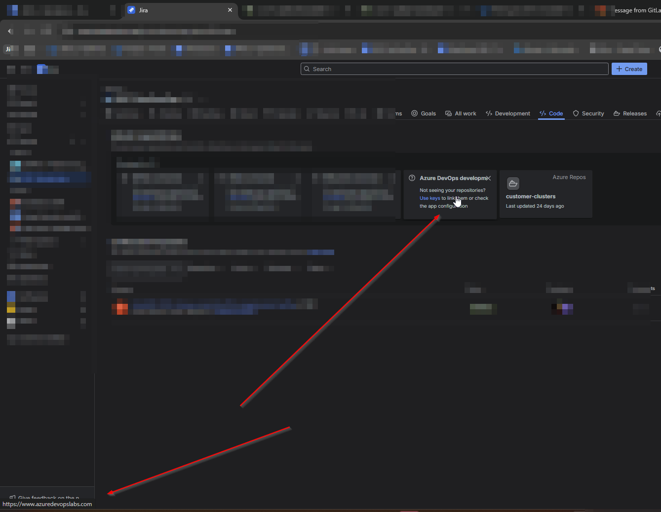Dismiss the Azure DevOps development notice
This screenshot has width=661, height=512.
coord(488,178)
